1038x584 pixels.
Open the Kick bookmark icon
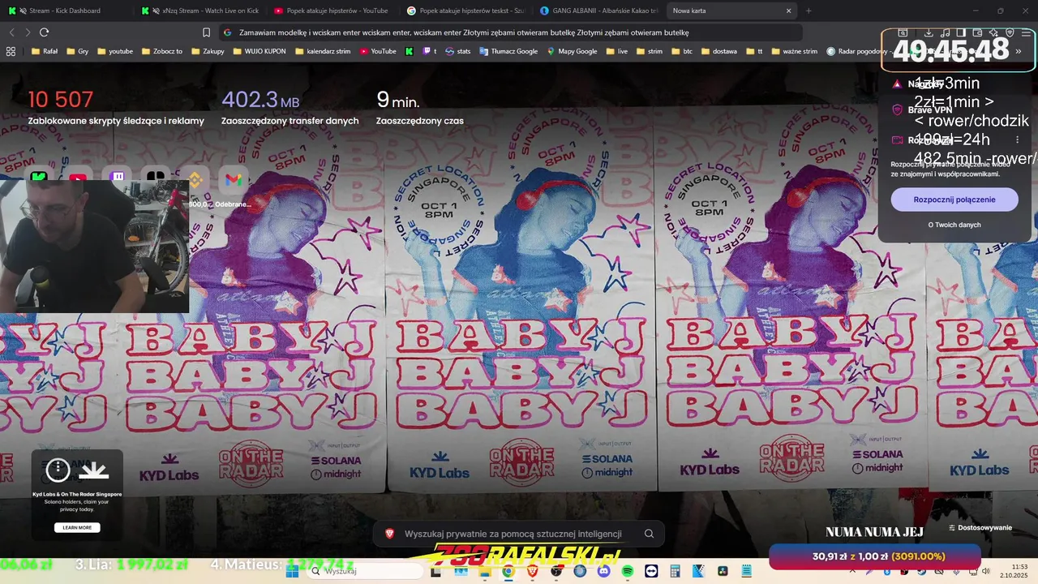pos(410,51)
